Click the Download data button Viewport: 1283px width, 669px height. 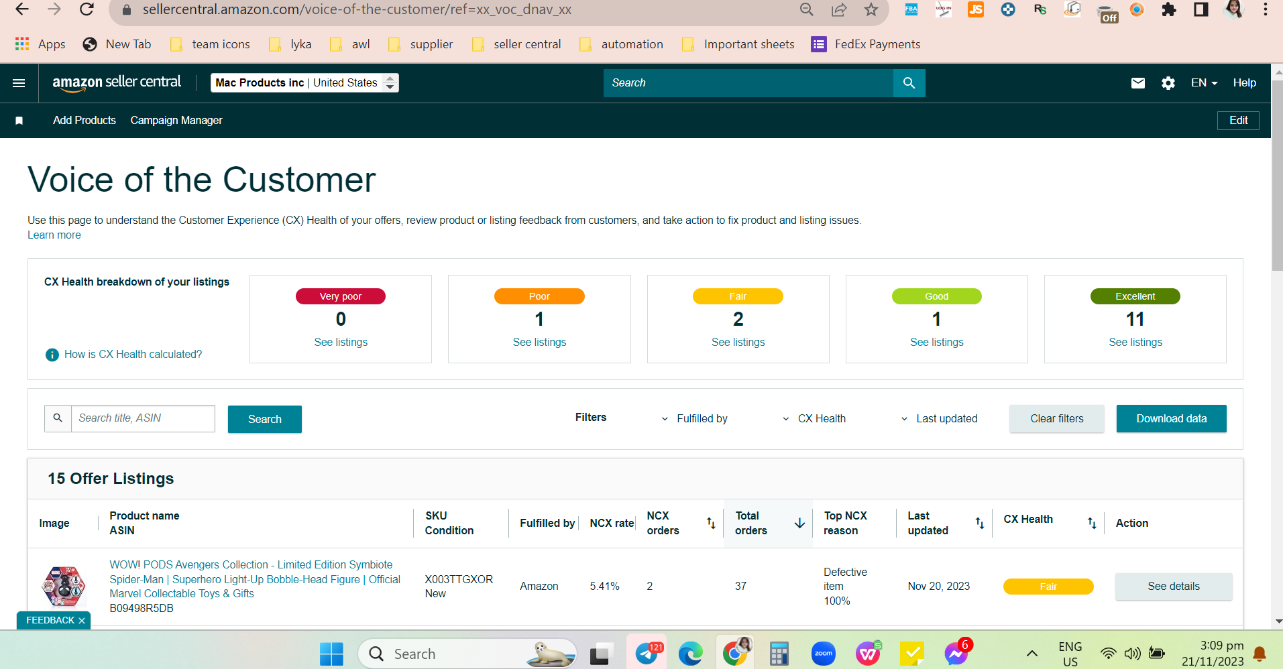1172,419
